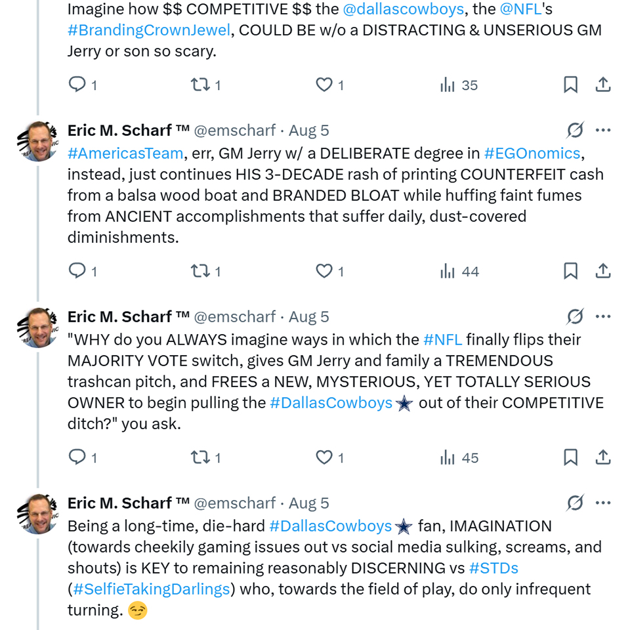Open the #AmericasTeam hashtag

(x=125, y=154)
